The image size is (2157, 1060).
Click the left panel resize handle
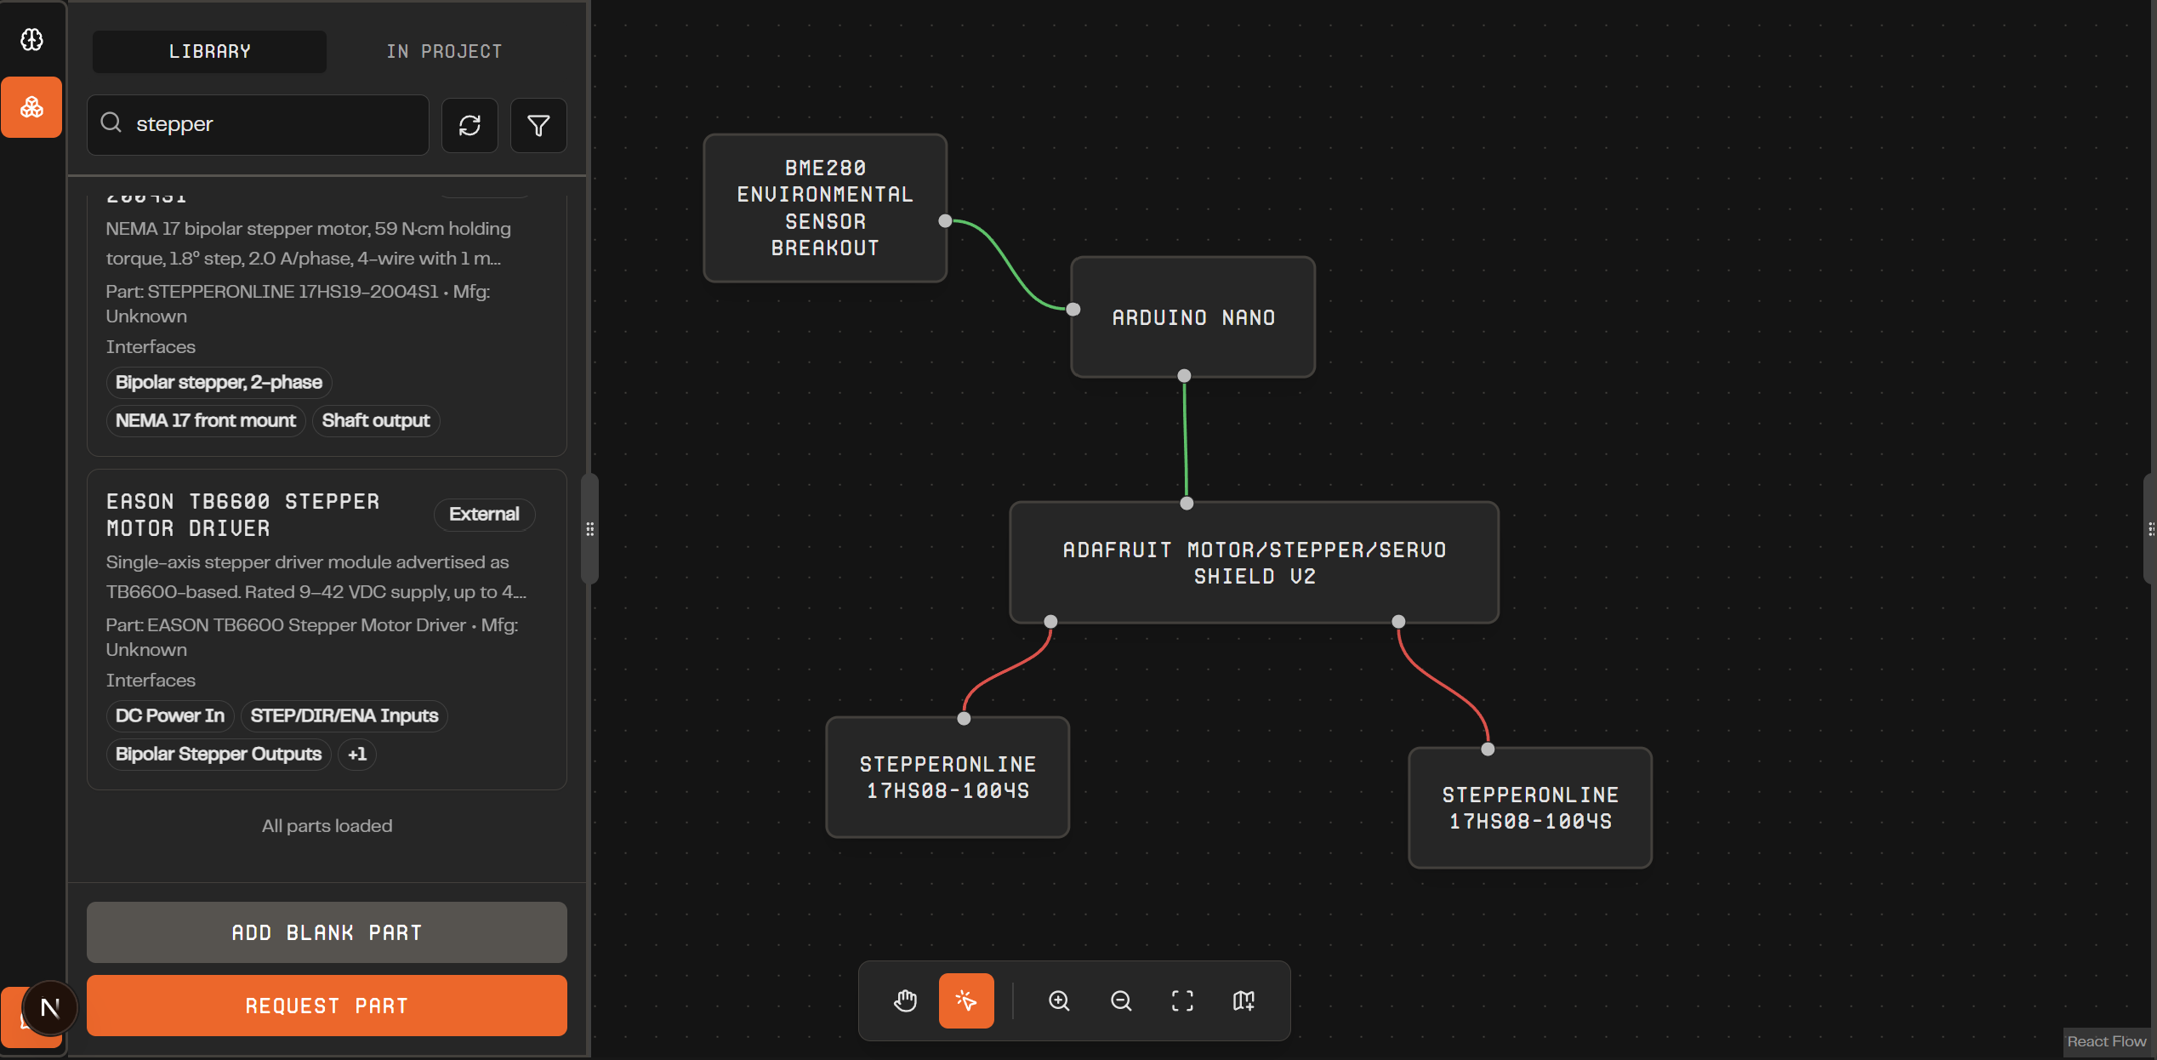tap(589, 529)
